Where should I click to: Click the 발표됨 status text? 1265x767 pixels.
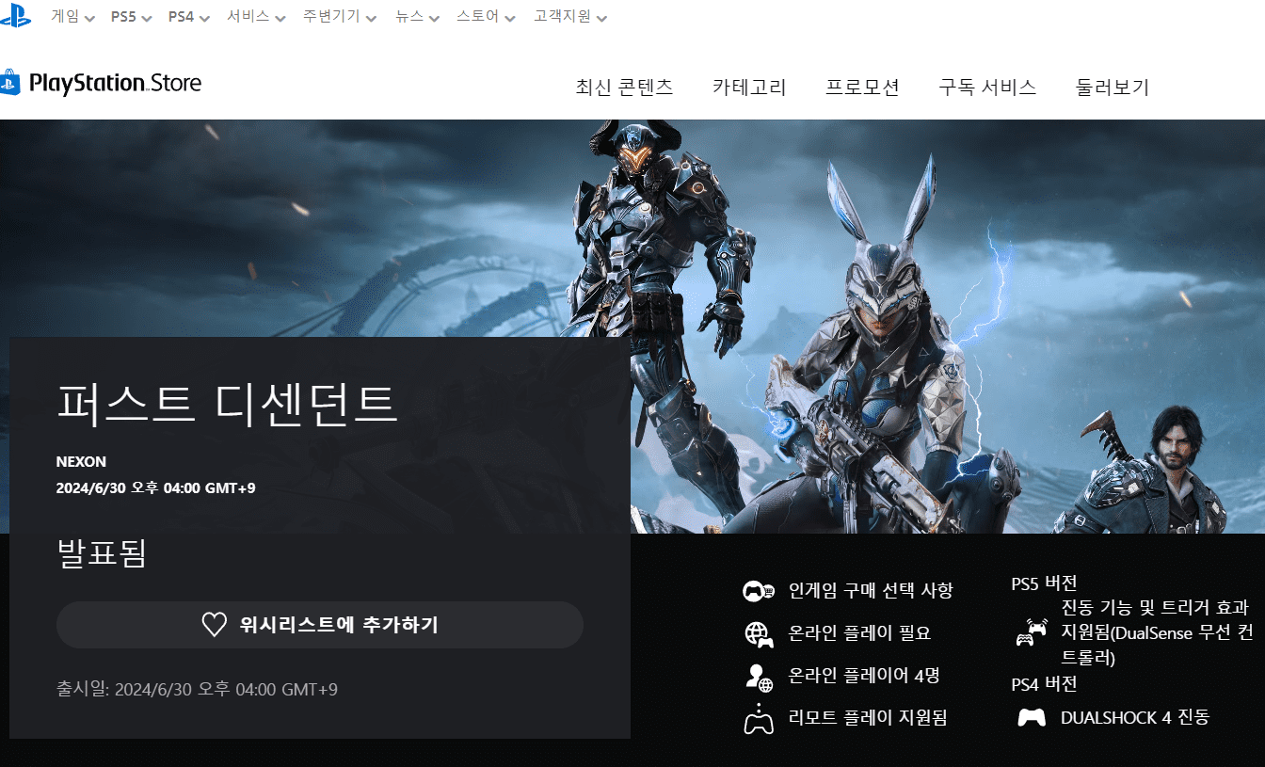pyautogui.click(x=102, y=553)
